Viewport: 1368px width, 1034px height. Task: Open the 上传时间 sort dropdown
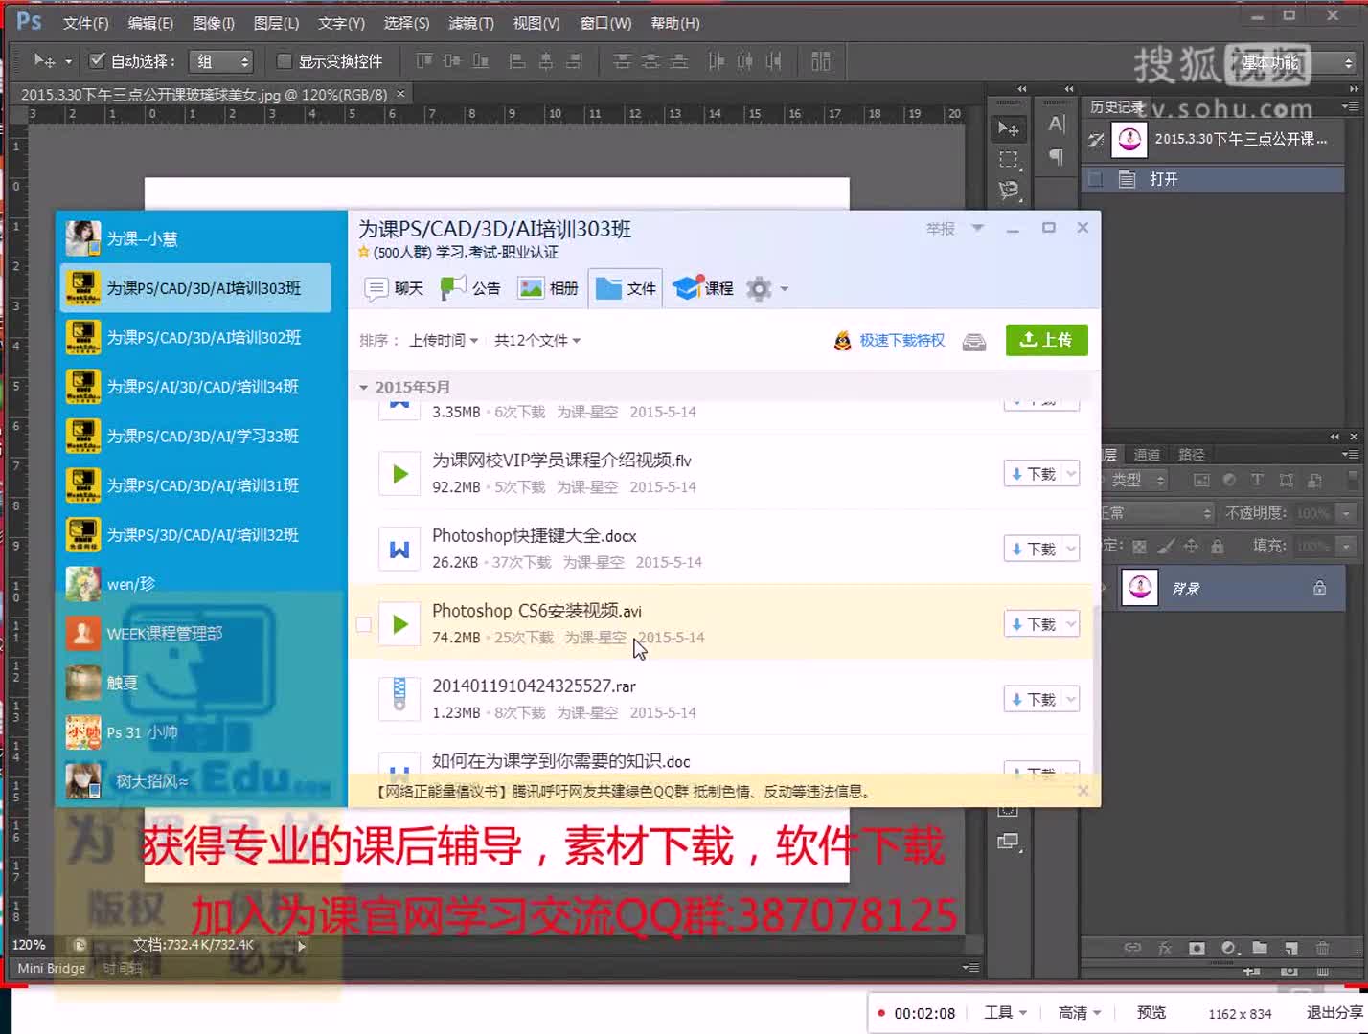click(444, 340)
